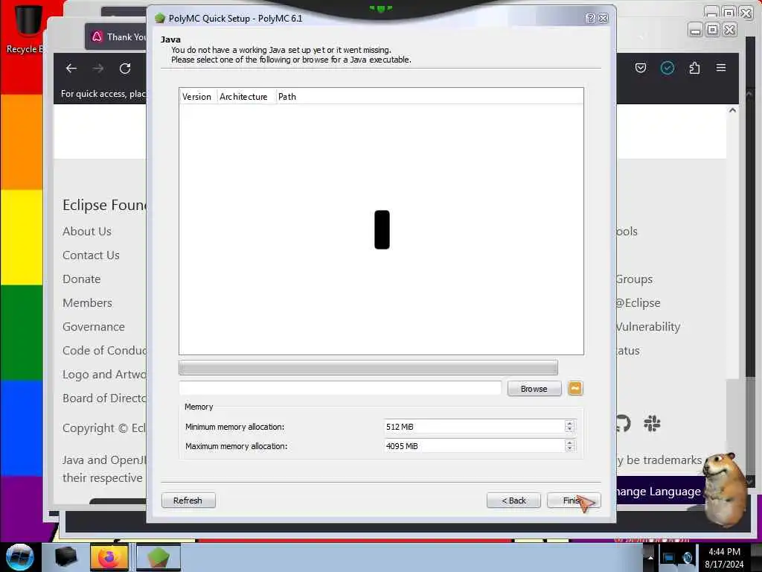Decrease minimum memory allocation with down arrow
The height and width of the screenshot is (572, 762).
[x=569, y=430]
